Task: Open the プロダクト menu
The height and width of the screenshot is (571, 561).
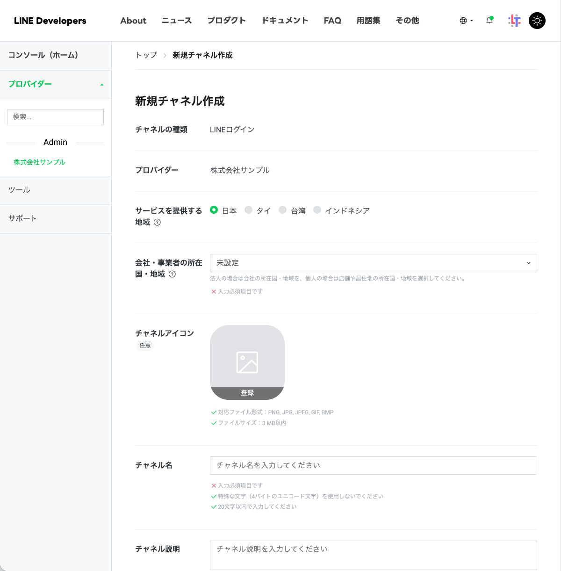Action: 227,21
